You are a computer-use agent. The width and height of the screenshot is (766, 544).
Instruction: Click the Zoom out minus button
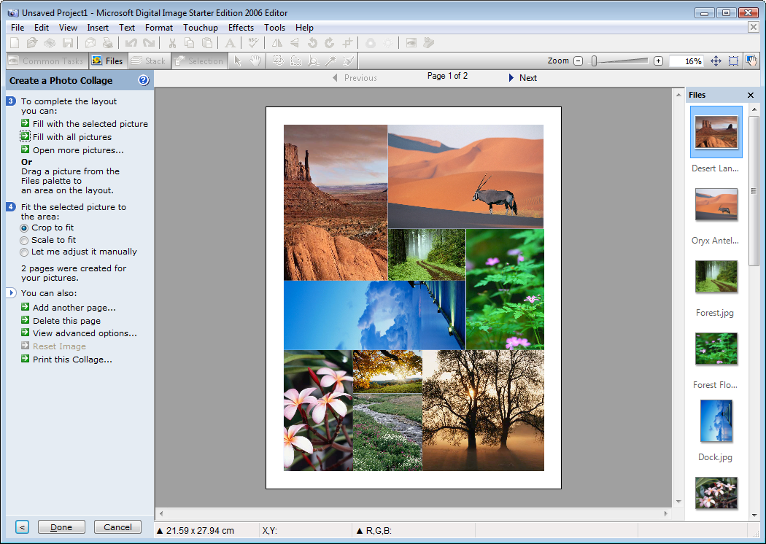pyautogui.click(x=579, y=61)
